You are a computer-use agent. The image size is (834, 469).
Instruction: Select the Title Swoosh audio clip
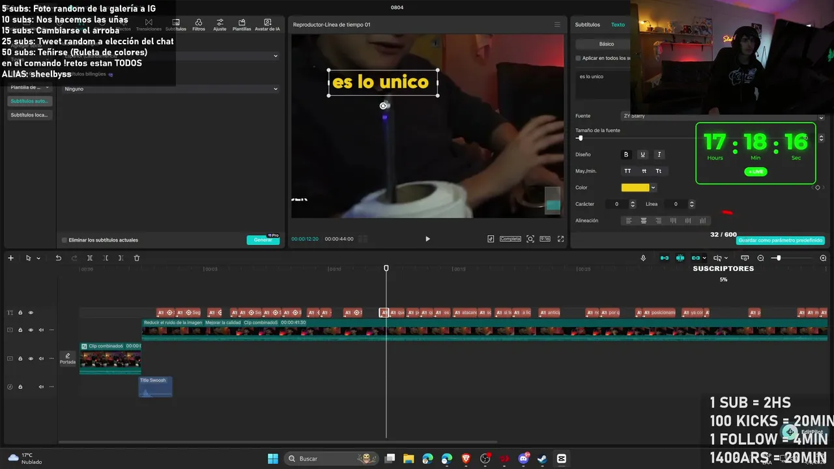[156, 386]
